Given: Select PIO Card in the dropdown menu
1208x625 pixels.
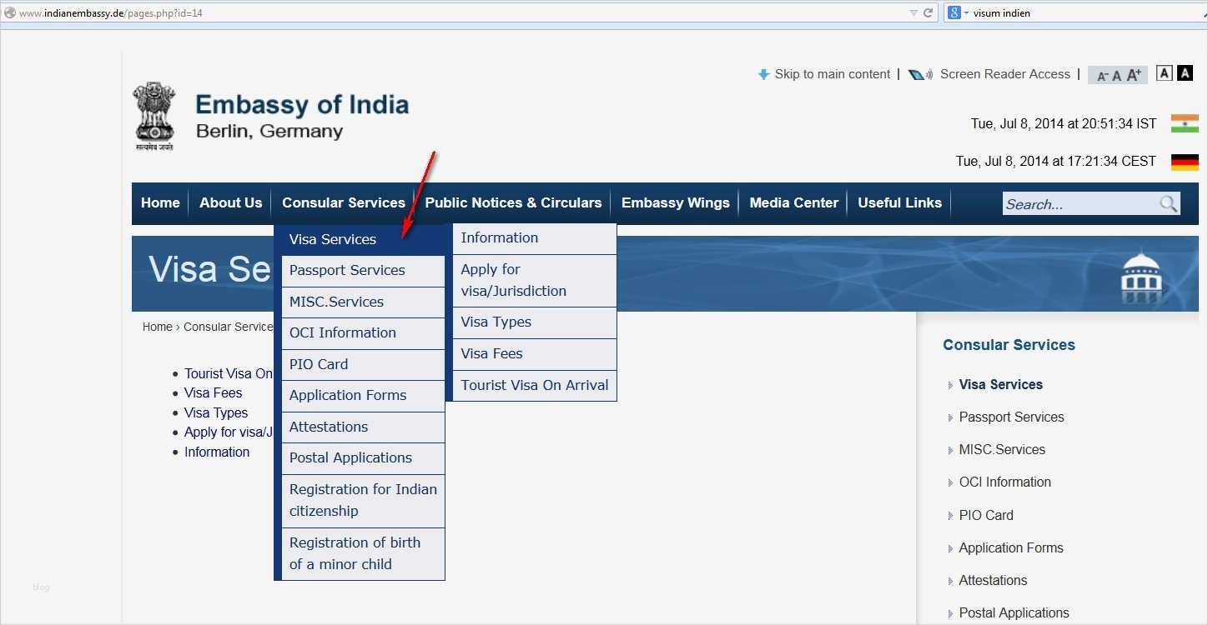Looking at the screenshot, I should 363,364.
